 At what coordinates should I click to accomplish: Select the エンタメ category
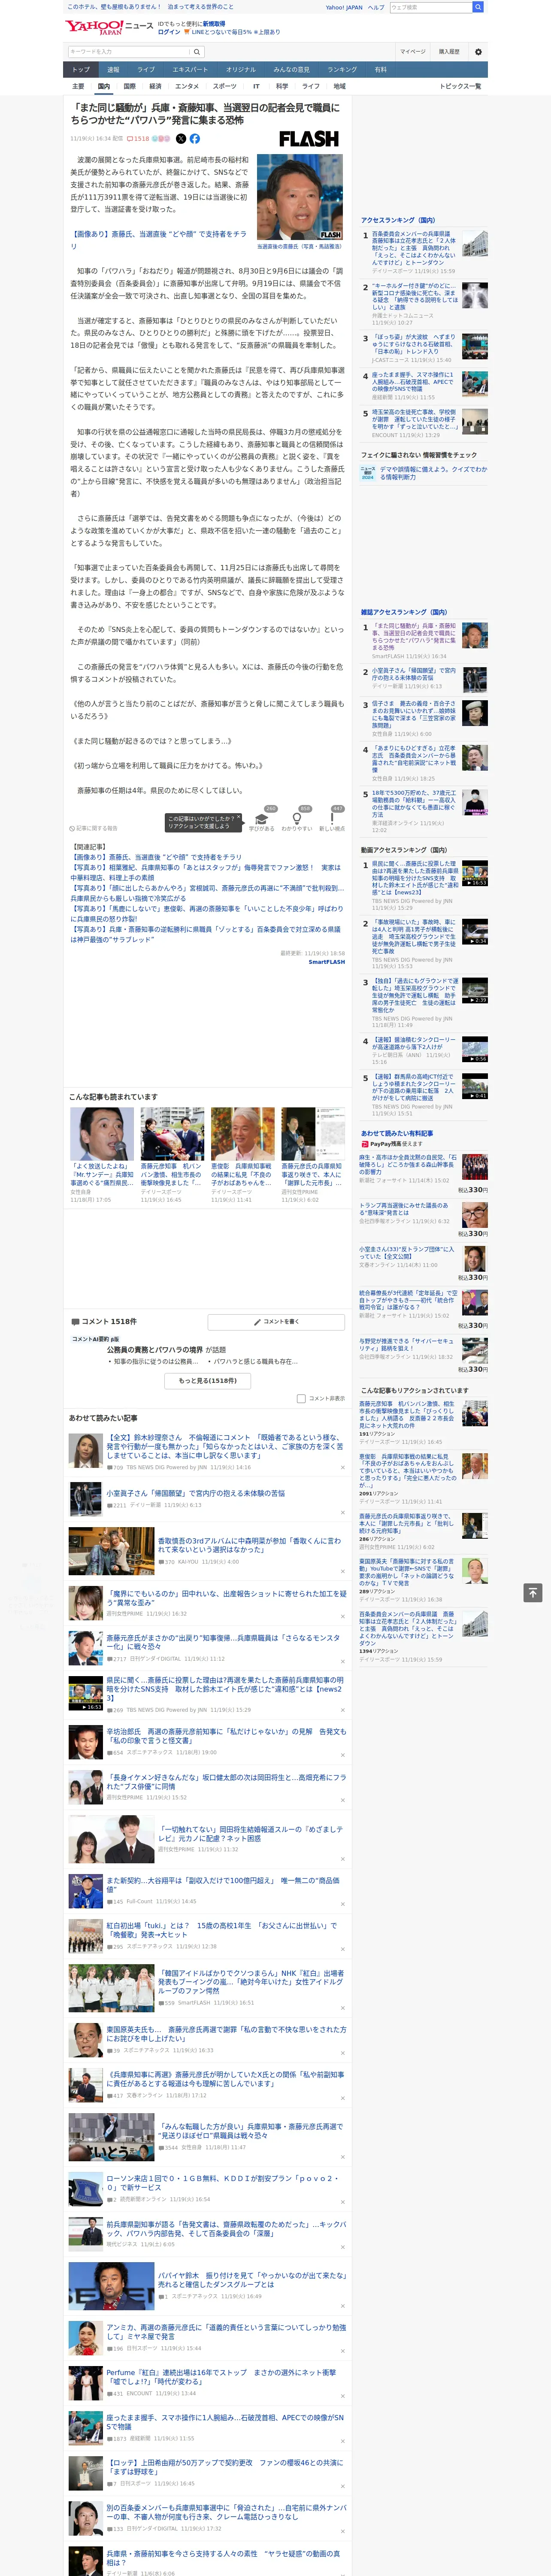(x=187, y=86)
